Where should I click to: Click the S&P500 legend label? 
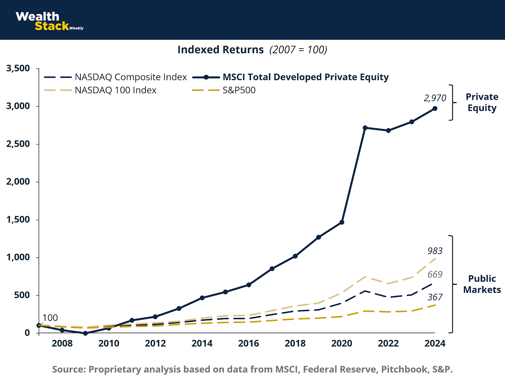(239, 90)
